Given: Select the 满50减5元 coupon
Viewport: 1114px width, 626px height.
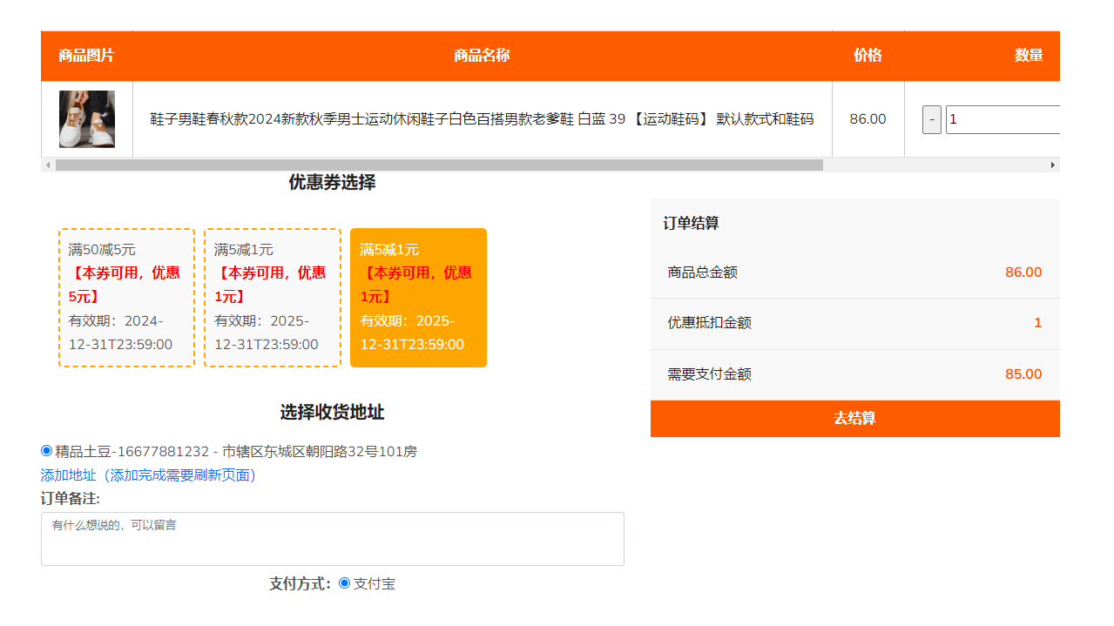Looking at the screenshot, I should pos(126,298).
